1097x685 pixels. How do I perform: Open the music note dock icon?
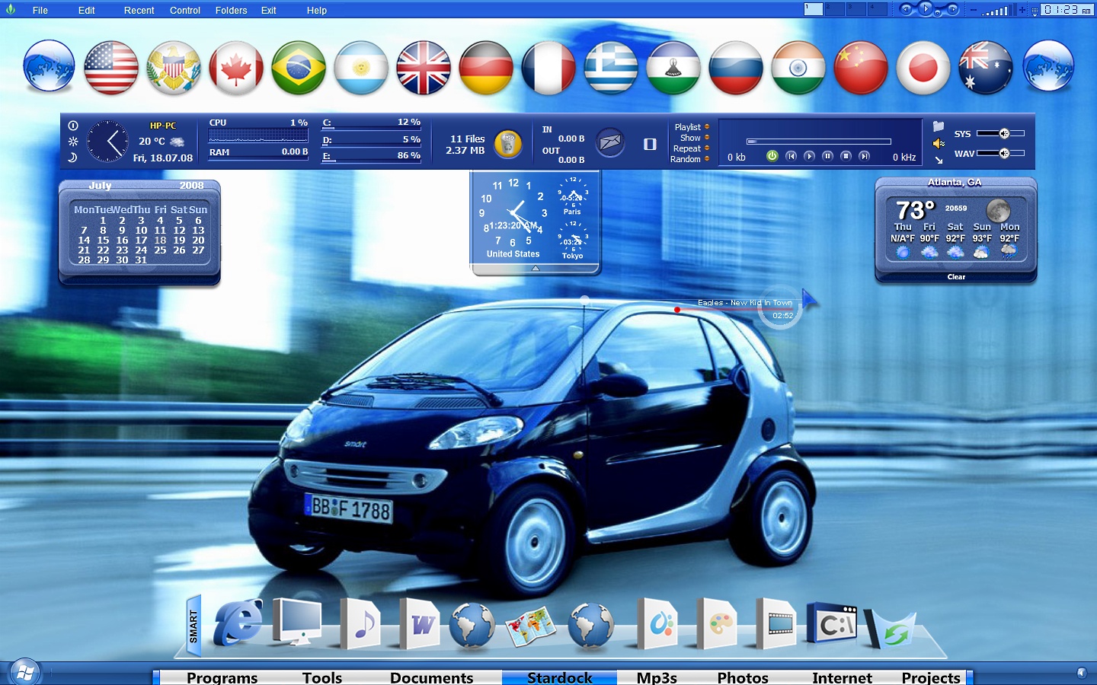(x=360, y=624)
